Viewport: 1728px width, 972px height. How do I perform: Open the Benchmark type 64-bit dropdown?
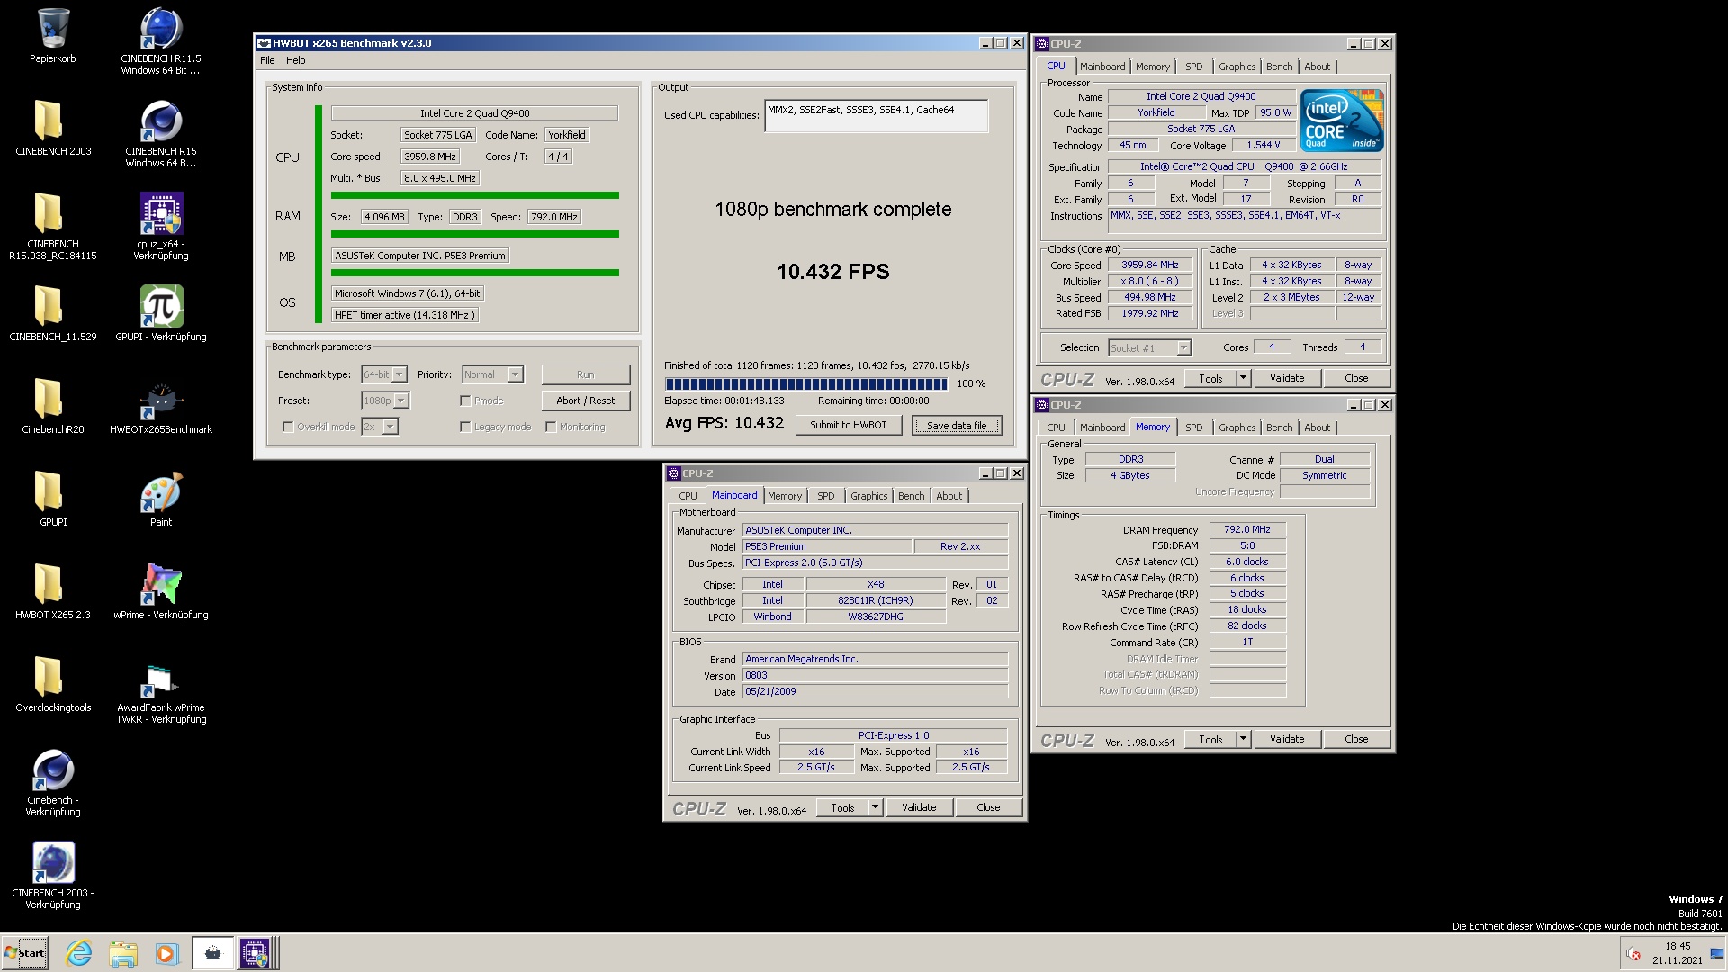pos(384,374)
